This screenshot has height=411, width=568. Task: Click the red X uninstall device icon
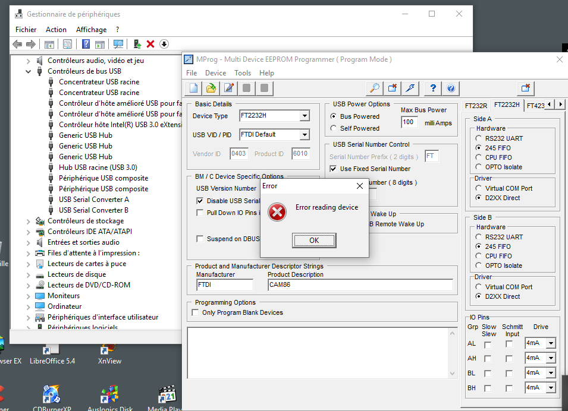click(150, 44)
